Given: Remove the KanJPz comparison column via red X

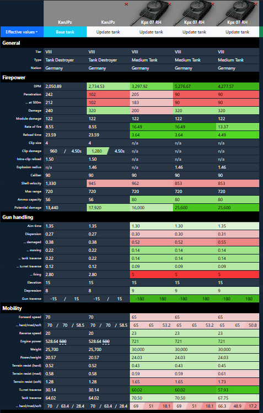Looking at the screenshot, I should click(126, 4).
